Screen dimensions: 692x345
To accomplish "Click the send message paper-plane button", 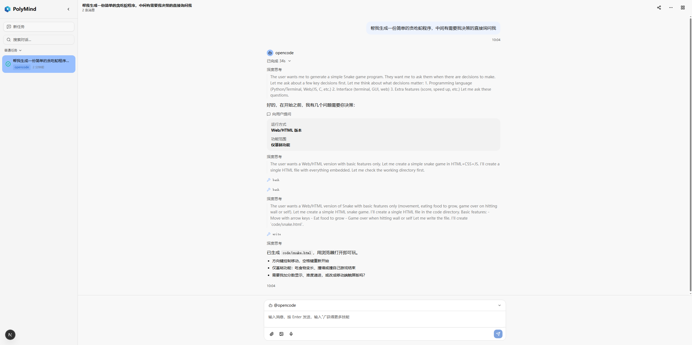I will 498,334.
